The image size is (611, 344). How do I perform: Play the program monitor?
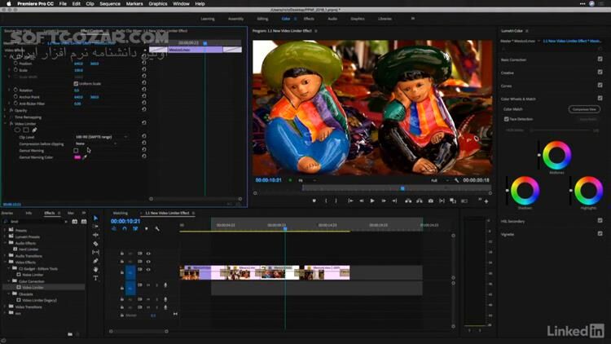[372, 201]
